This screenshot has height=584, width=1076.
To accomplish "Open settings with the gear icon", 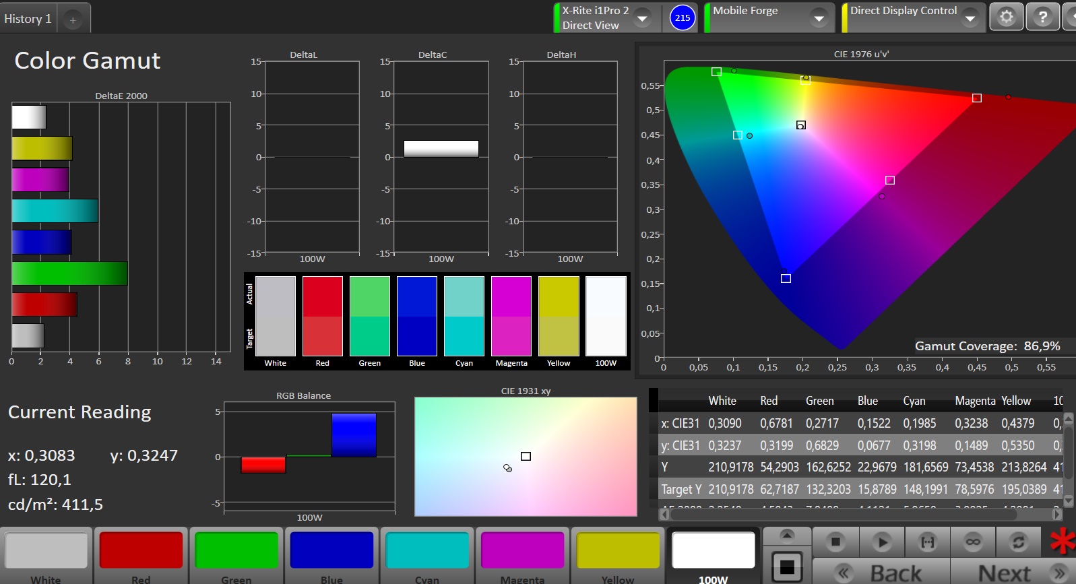I will tap(1006, 17).
